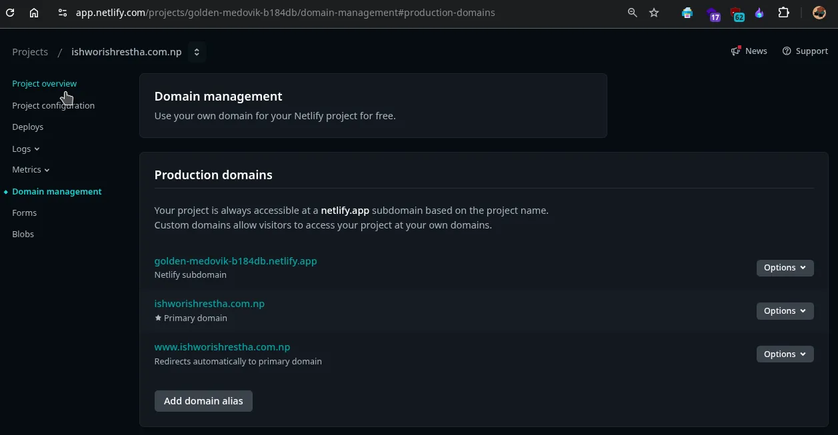
Task: Open Options for golden-medovik-b184db.netlify.app
Action: (x=785, y=268)
